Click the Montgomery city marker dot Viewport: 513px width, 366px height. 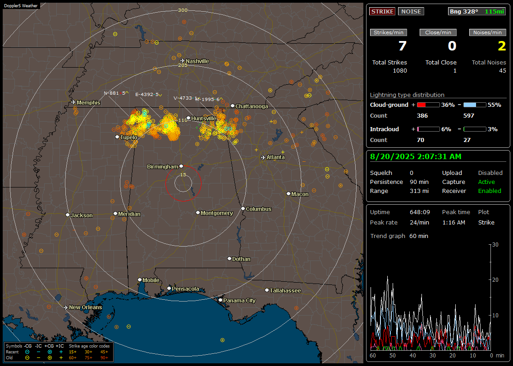(x=198, y=213)
